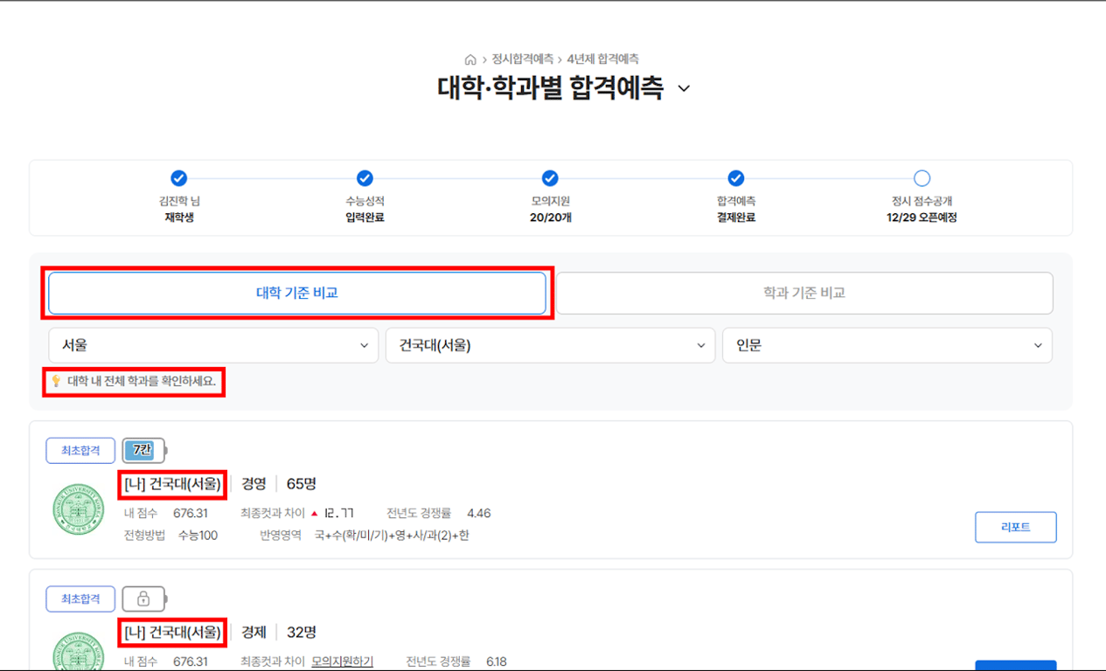Viewport: 1106px width, 671px height.
Task: Open the 4년제 합격예측 breadcrumb link
Action: point(602,59)
